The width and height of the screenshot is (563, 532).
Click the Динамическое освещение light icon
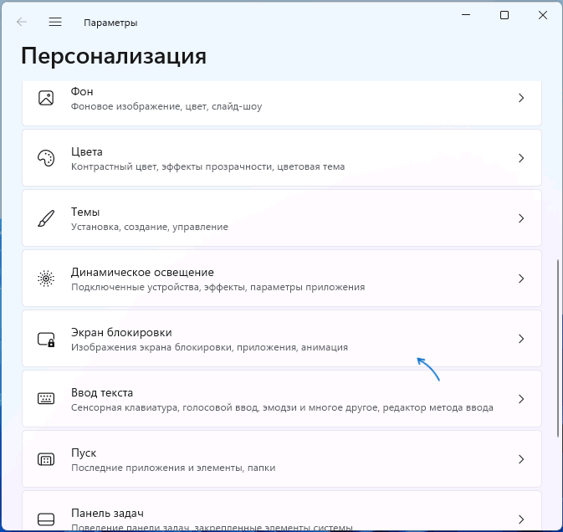pos(46,279)
